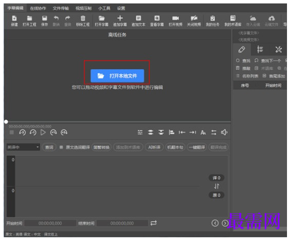Viewport: 291px width, 239px height.
Task: Open the 英译中 language dropdown
Action: click(23, 147)
